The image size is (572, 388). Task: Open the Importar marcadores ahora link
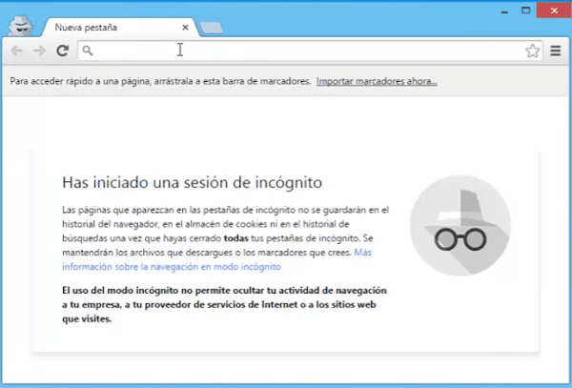(x=377, y=81)
